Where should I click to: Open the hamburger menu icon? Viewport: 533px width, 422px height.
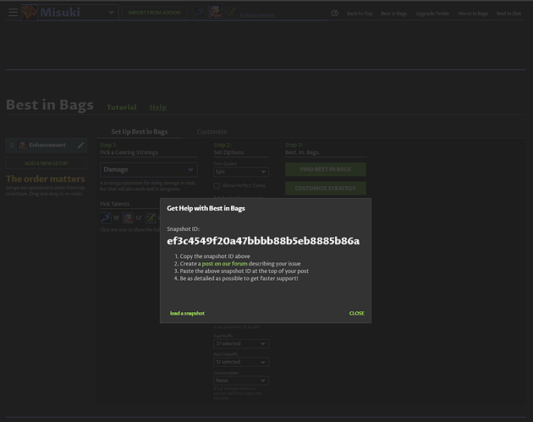[13, 13]
